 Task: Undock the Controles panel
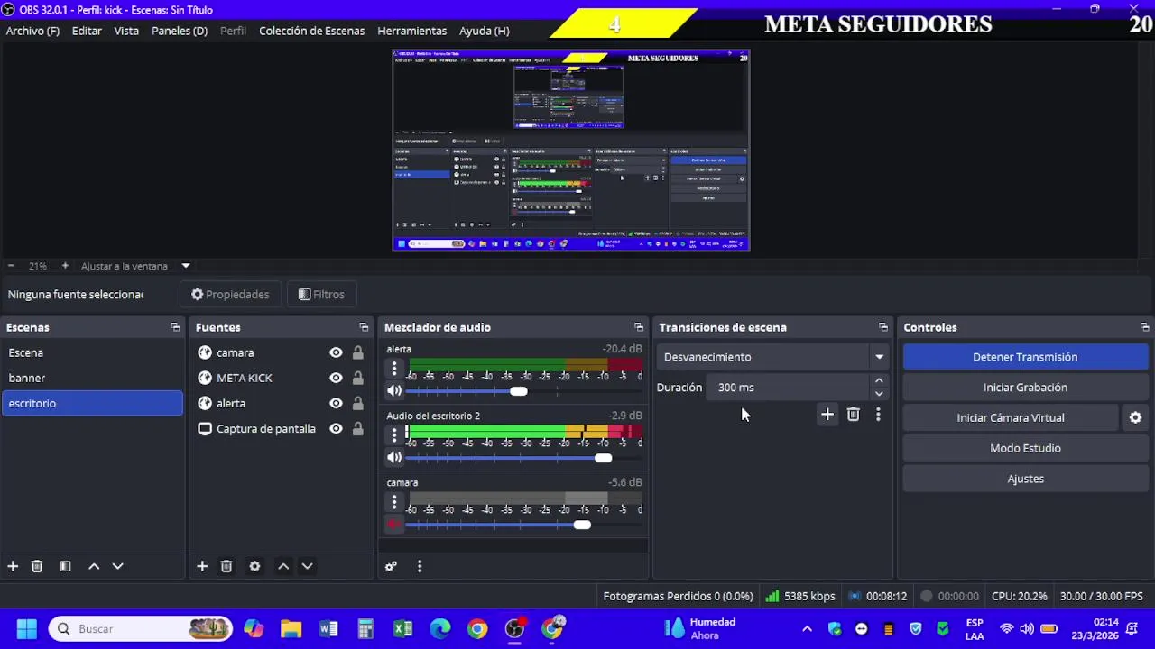(1144, 327)
